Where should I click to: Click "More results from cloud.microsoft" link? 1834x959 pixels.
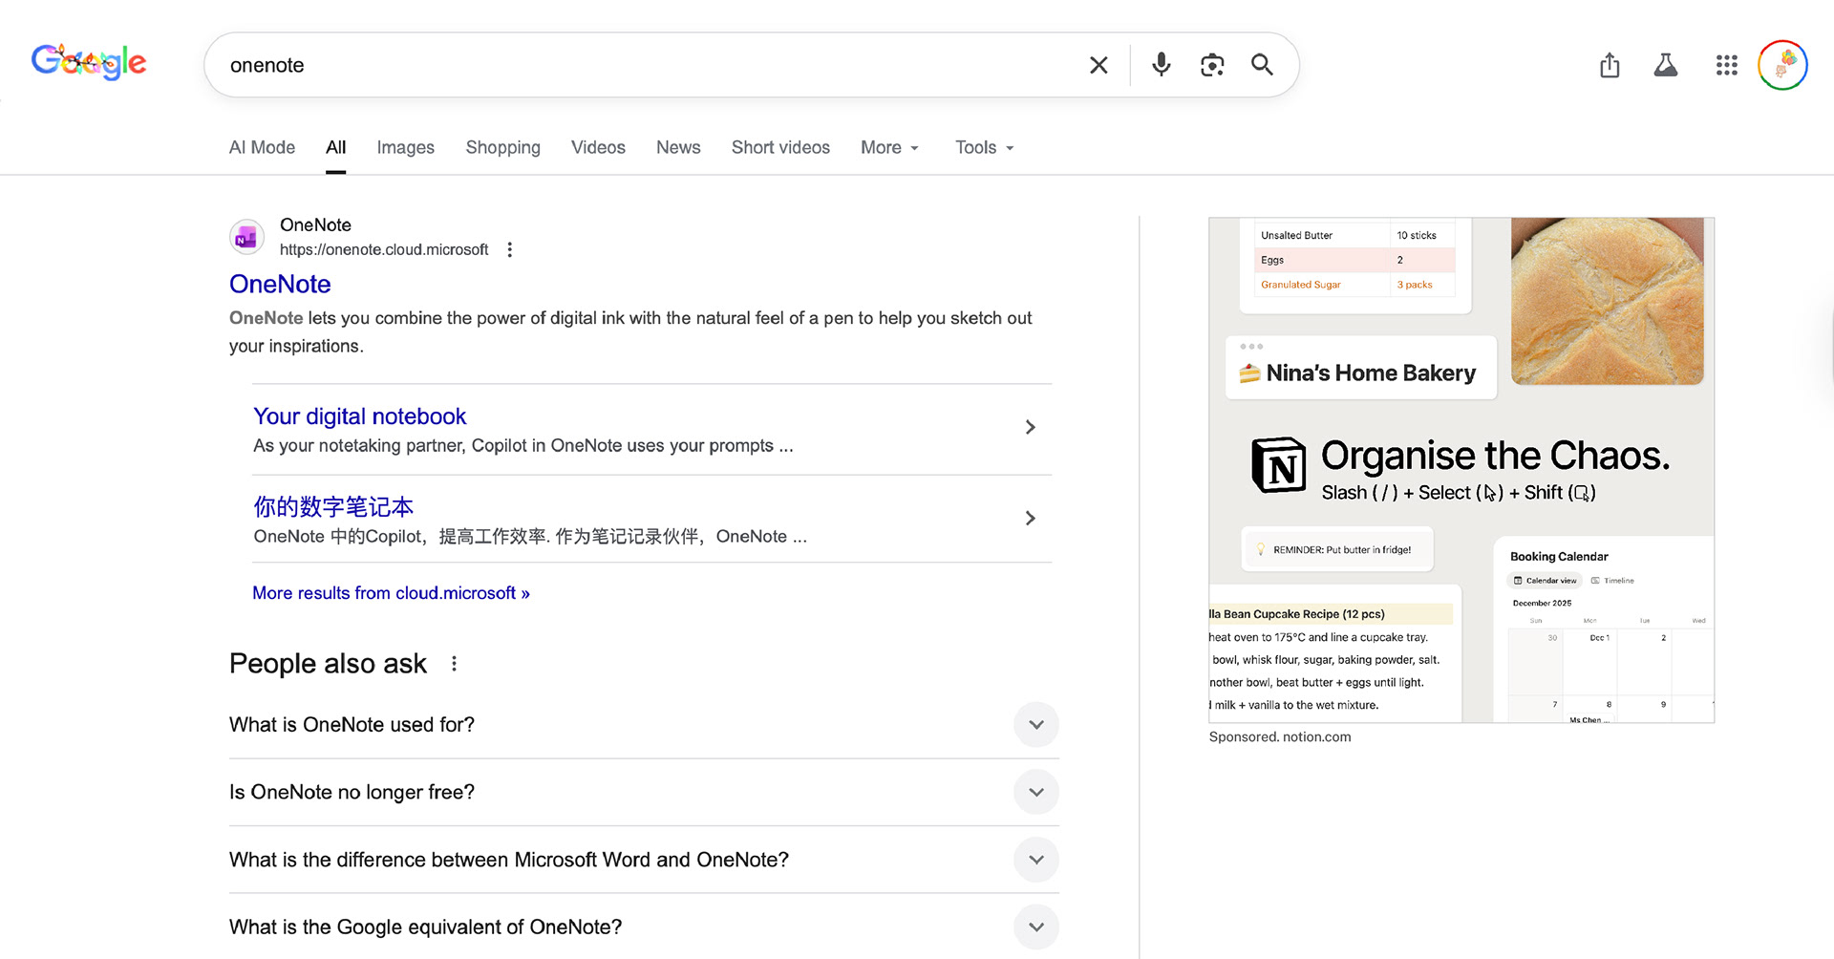click(x=391, y=593)
